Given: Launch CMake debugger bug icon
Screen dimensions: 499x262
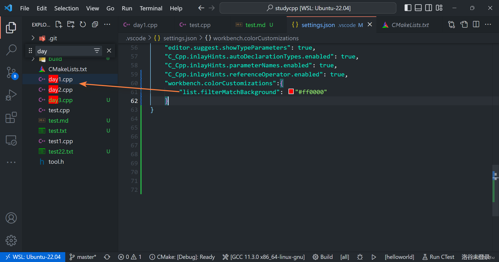Looking at the screenshot, I should coord(360,257).
